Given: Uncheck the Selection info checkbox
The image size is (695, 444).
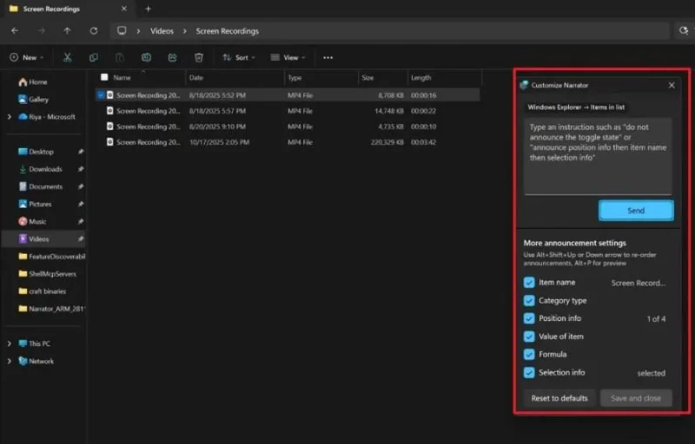Looking at the screenshot, I should (529, 372).
